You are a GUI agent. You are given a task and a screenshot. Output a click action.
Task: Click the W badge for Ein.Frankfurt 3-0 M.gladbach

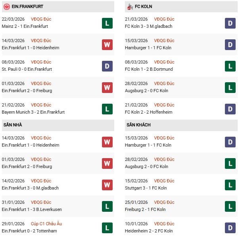tap(107, 184)
